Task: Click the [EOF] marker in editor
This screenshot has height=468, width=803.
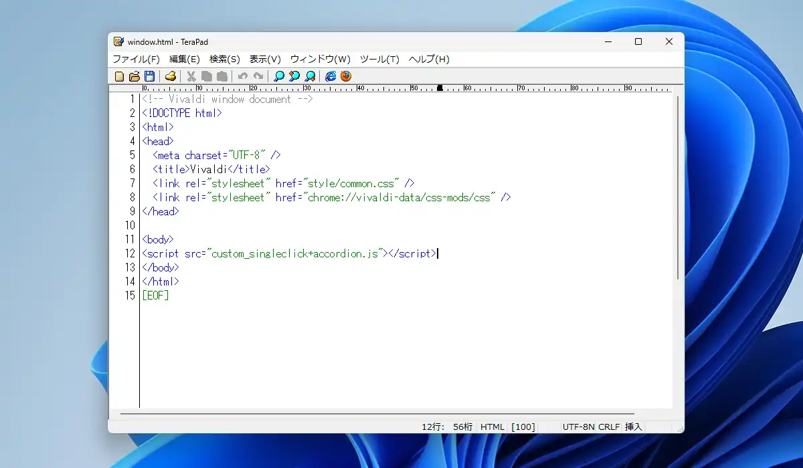Action: coord(155,296)
